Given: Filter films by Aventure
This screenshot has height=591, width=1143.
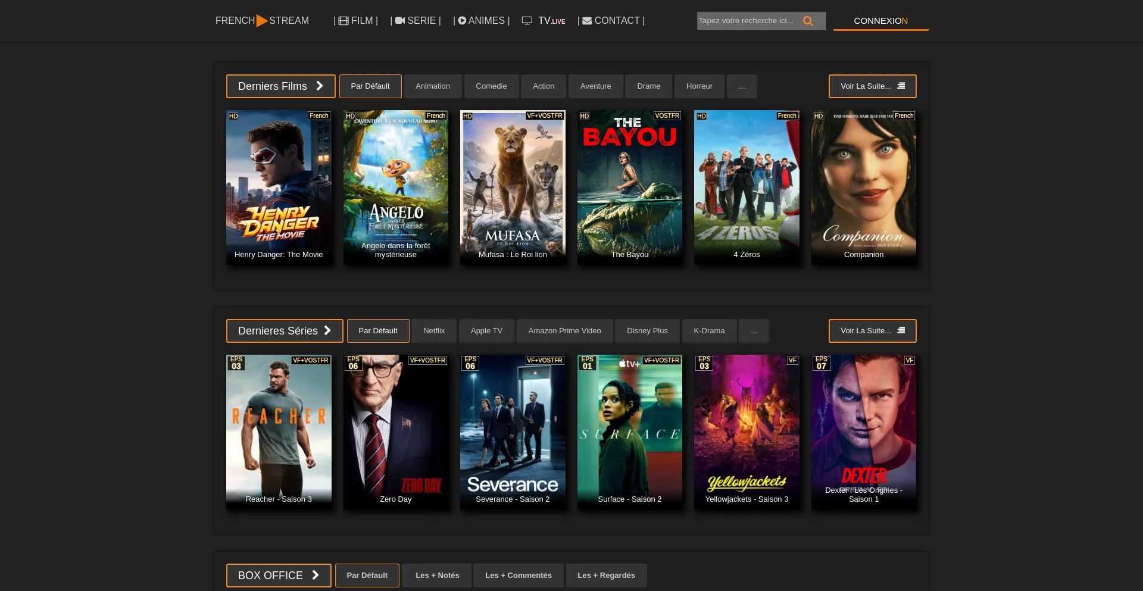Looking at the screenshot, I should pos(596,86).
